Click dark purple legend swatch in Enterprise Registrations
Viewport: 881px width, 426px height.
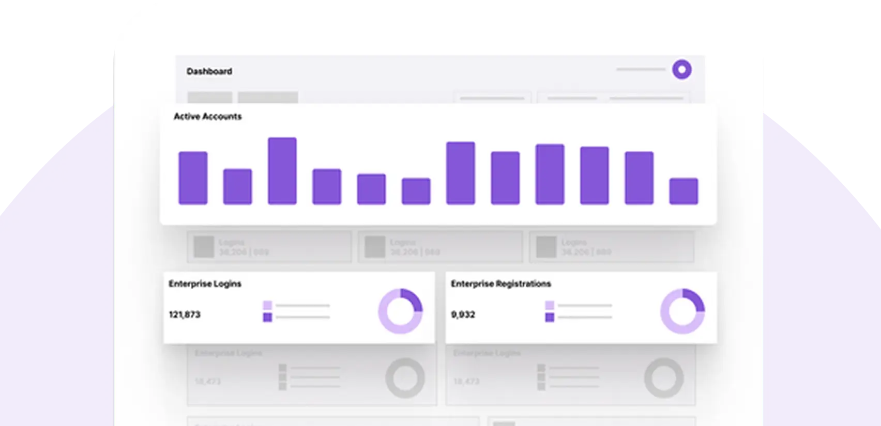pos(550,317)
